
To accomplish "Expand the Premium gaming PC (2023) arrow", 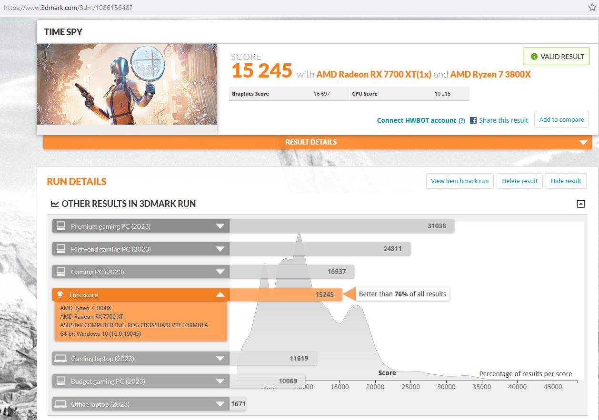I will point(220,226).
